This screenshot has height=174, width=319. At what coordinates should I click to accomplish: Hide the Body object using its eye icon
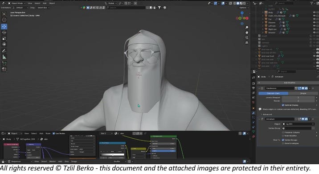314,12
